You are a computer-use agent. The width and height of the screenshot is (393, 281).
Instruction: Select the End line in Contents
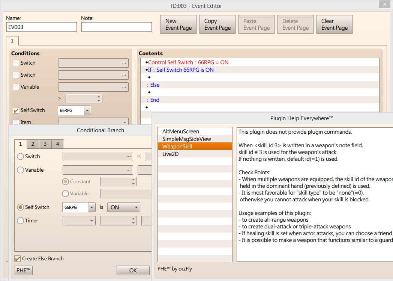pyautogui.click(x=259, y=100)
